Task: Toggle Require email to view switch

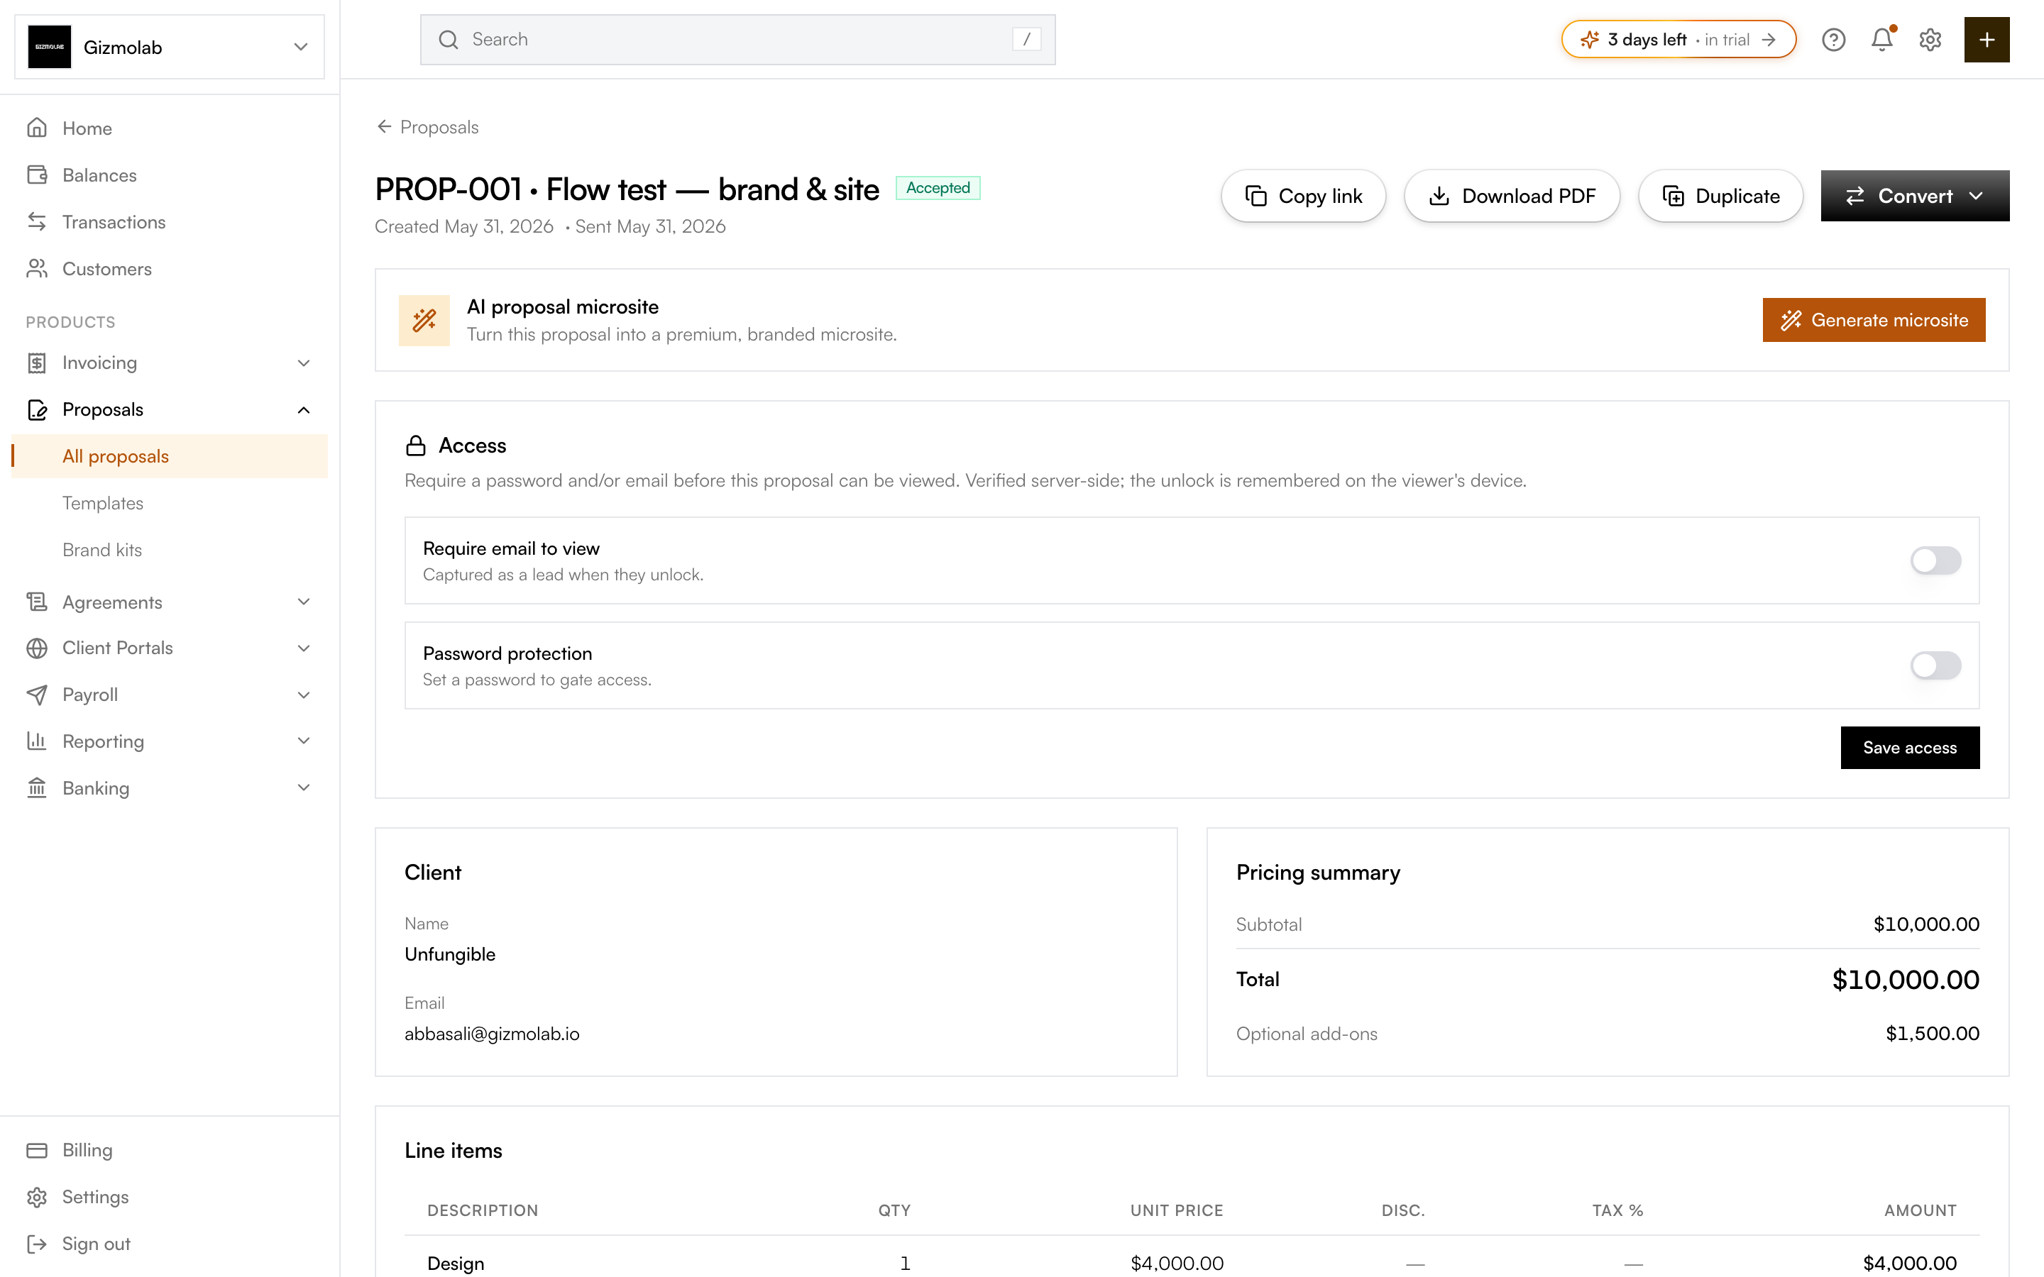Action: (1935, 560)
